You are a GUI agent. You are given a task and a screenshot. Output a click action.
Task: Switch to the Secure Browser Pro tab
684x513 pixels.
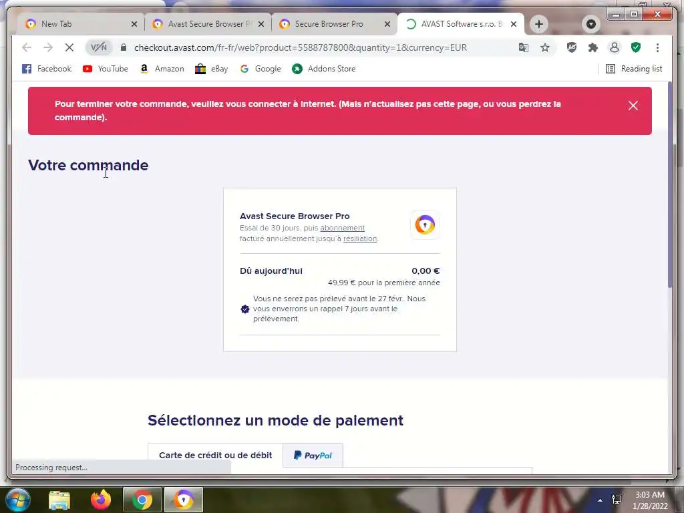click(334, 24)
